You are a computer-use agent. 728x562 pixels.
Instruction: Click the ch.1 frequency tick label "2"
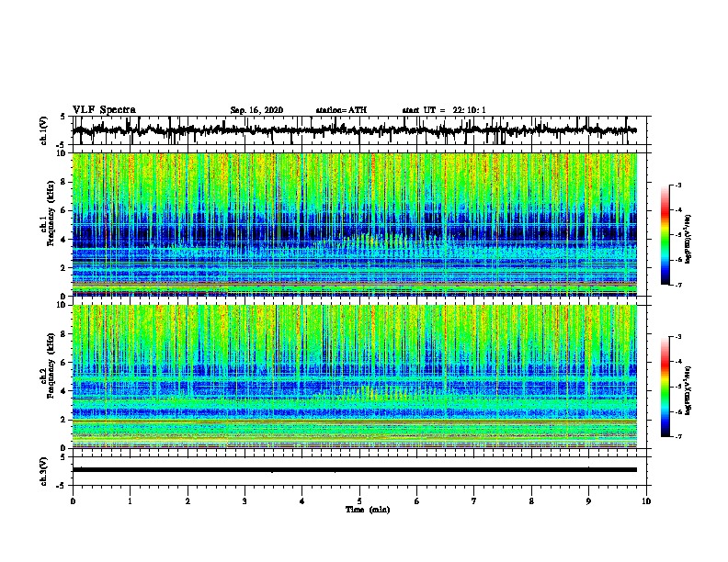63,267
